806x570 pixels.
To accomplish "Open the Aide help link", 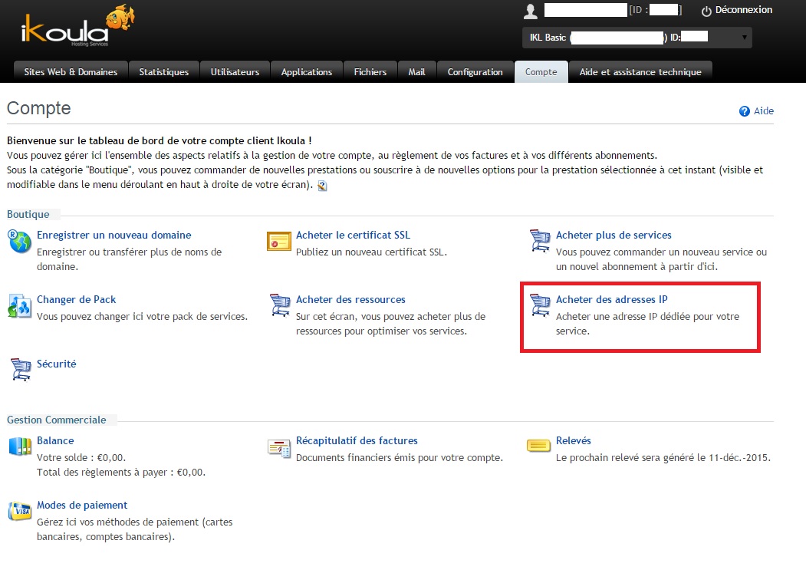I will point(763,111).
